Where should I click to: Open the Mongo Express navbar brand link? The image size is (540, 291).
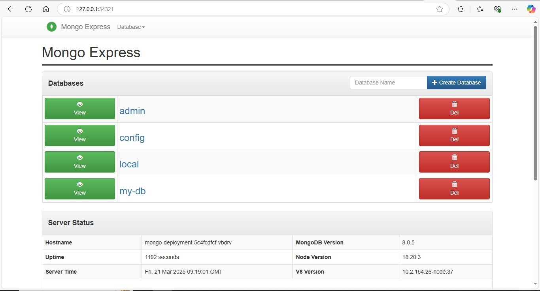tap(86, 27)
